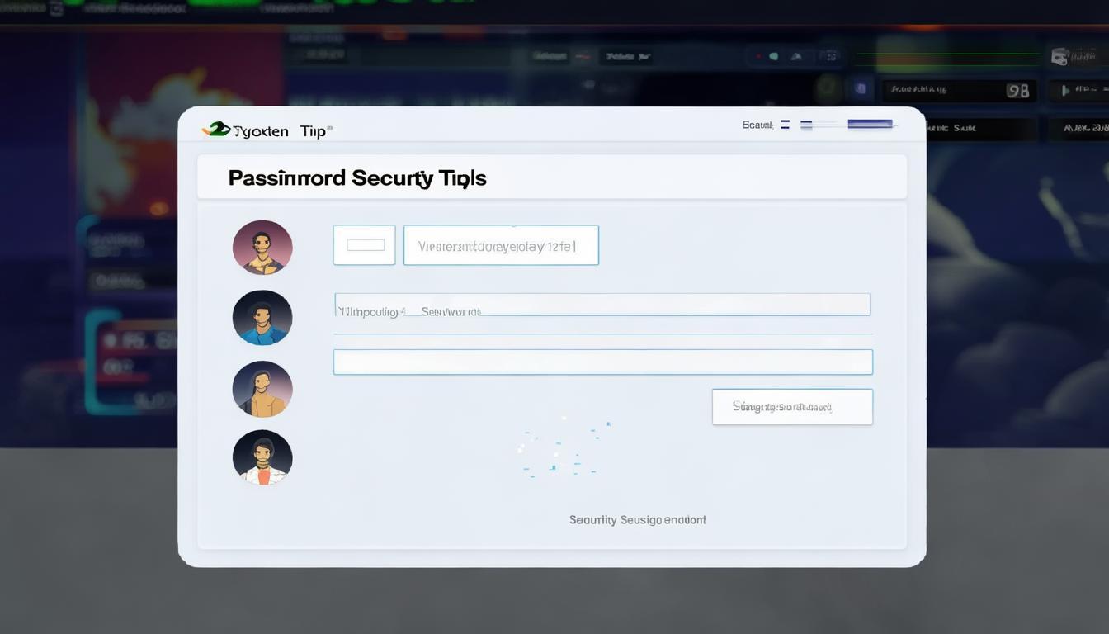The image size is (1109, 634).
Task: Click the small box beside first text field
Action: pyautogui.click(x=364, y=245)
